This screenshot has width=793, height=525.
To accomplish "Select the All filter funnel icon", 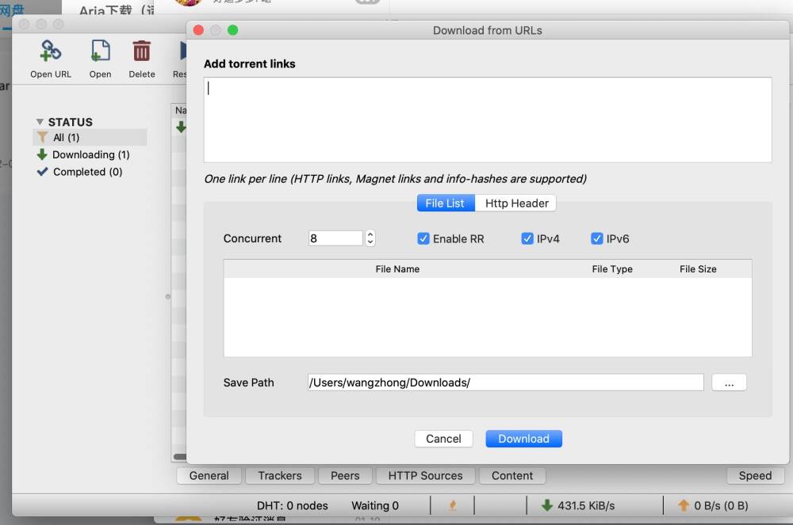I will point(43,137).
